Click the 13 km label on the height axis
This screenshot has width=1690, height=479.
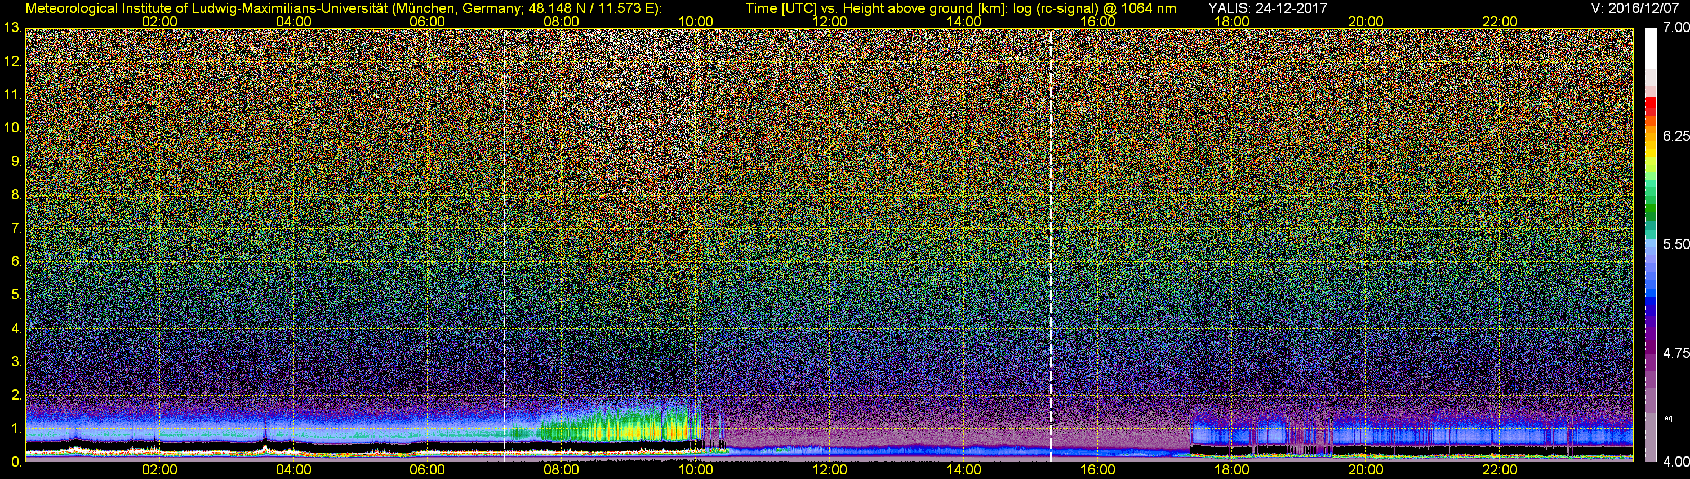tap(12, 28)
